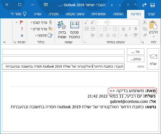
Task: Click the Grow Font icon
Action: (92, 22)
